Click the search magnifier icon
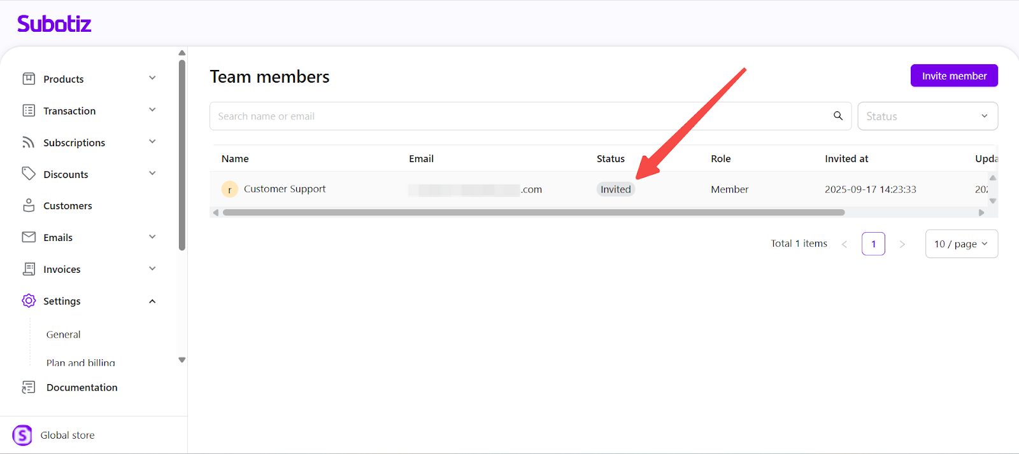This screenshot has width=1019, height=454. [x=838, y=116]
